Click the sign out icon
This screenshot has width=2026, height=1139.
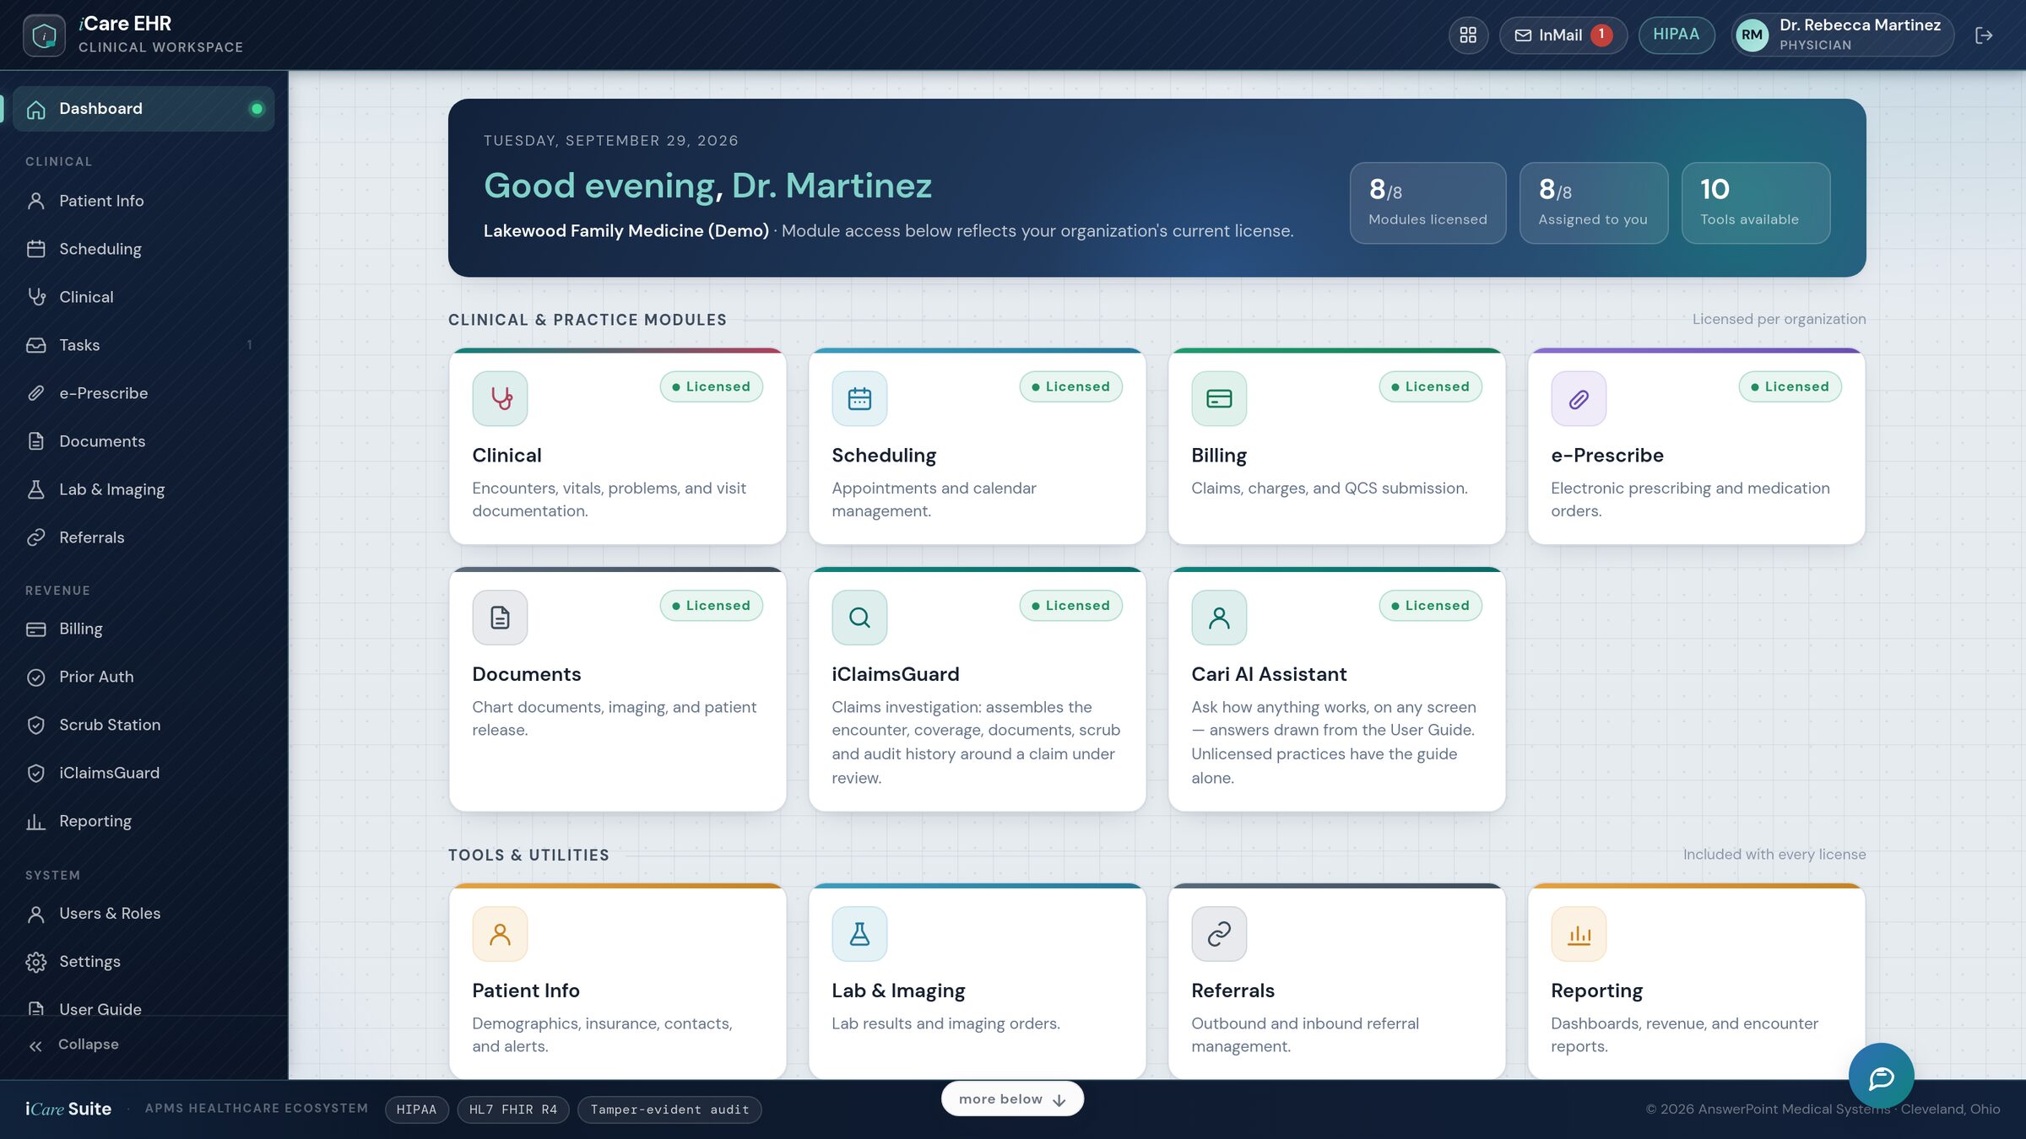[x=1984, y=35]
